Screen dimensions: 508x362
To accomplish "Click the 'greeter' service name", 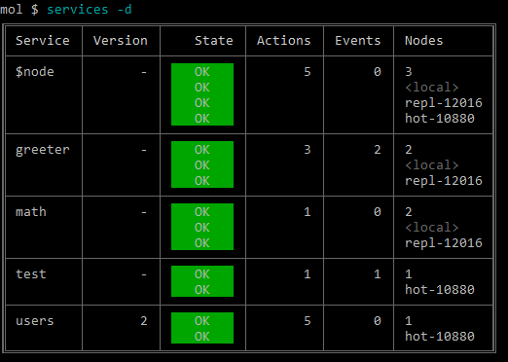I will pos(43,150).
